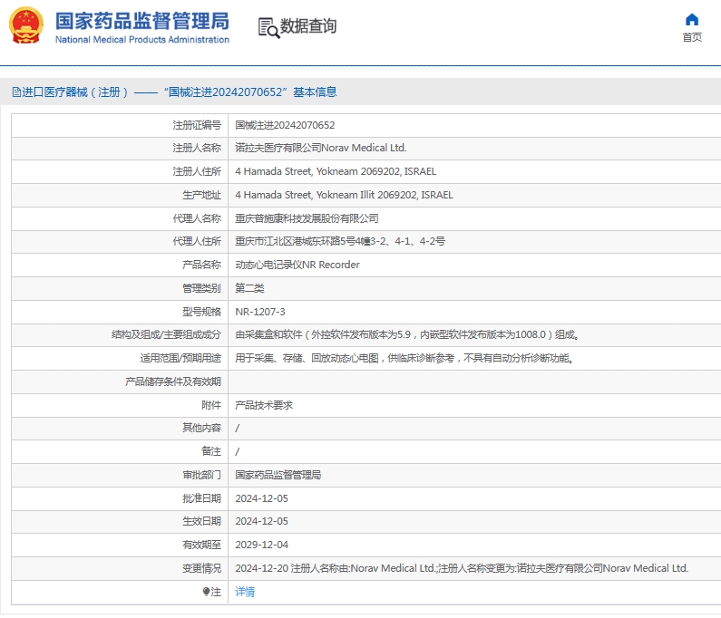The image size is (721, 618).
Task: Click the 适用范围/预期用途 label
Action: point(180,358)
